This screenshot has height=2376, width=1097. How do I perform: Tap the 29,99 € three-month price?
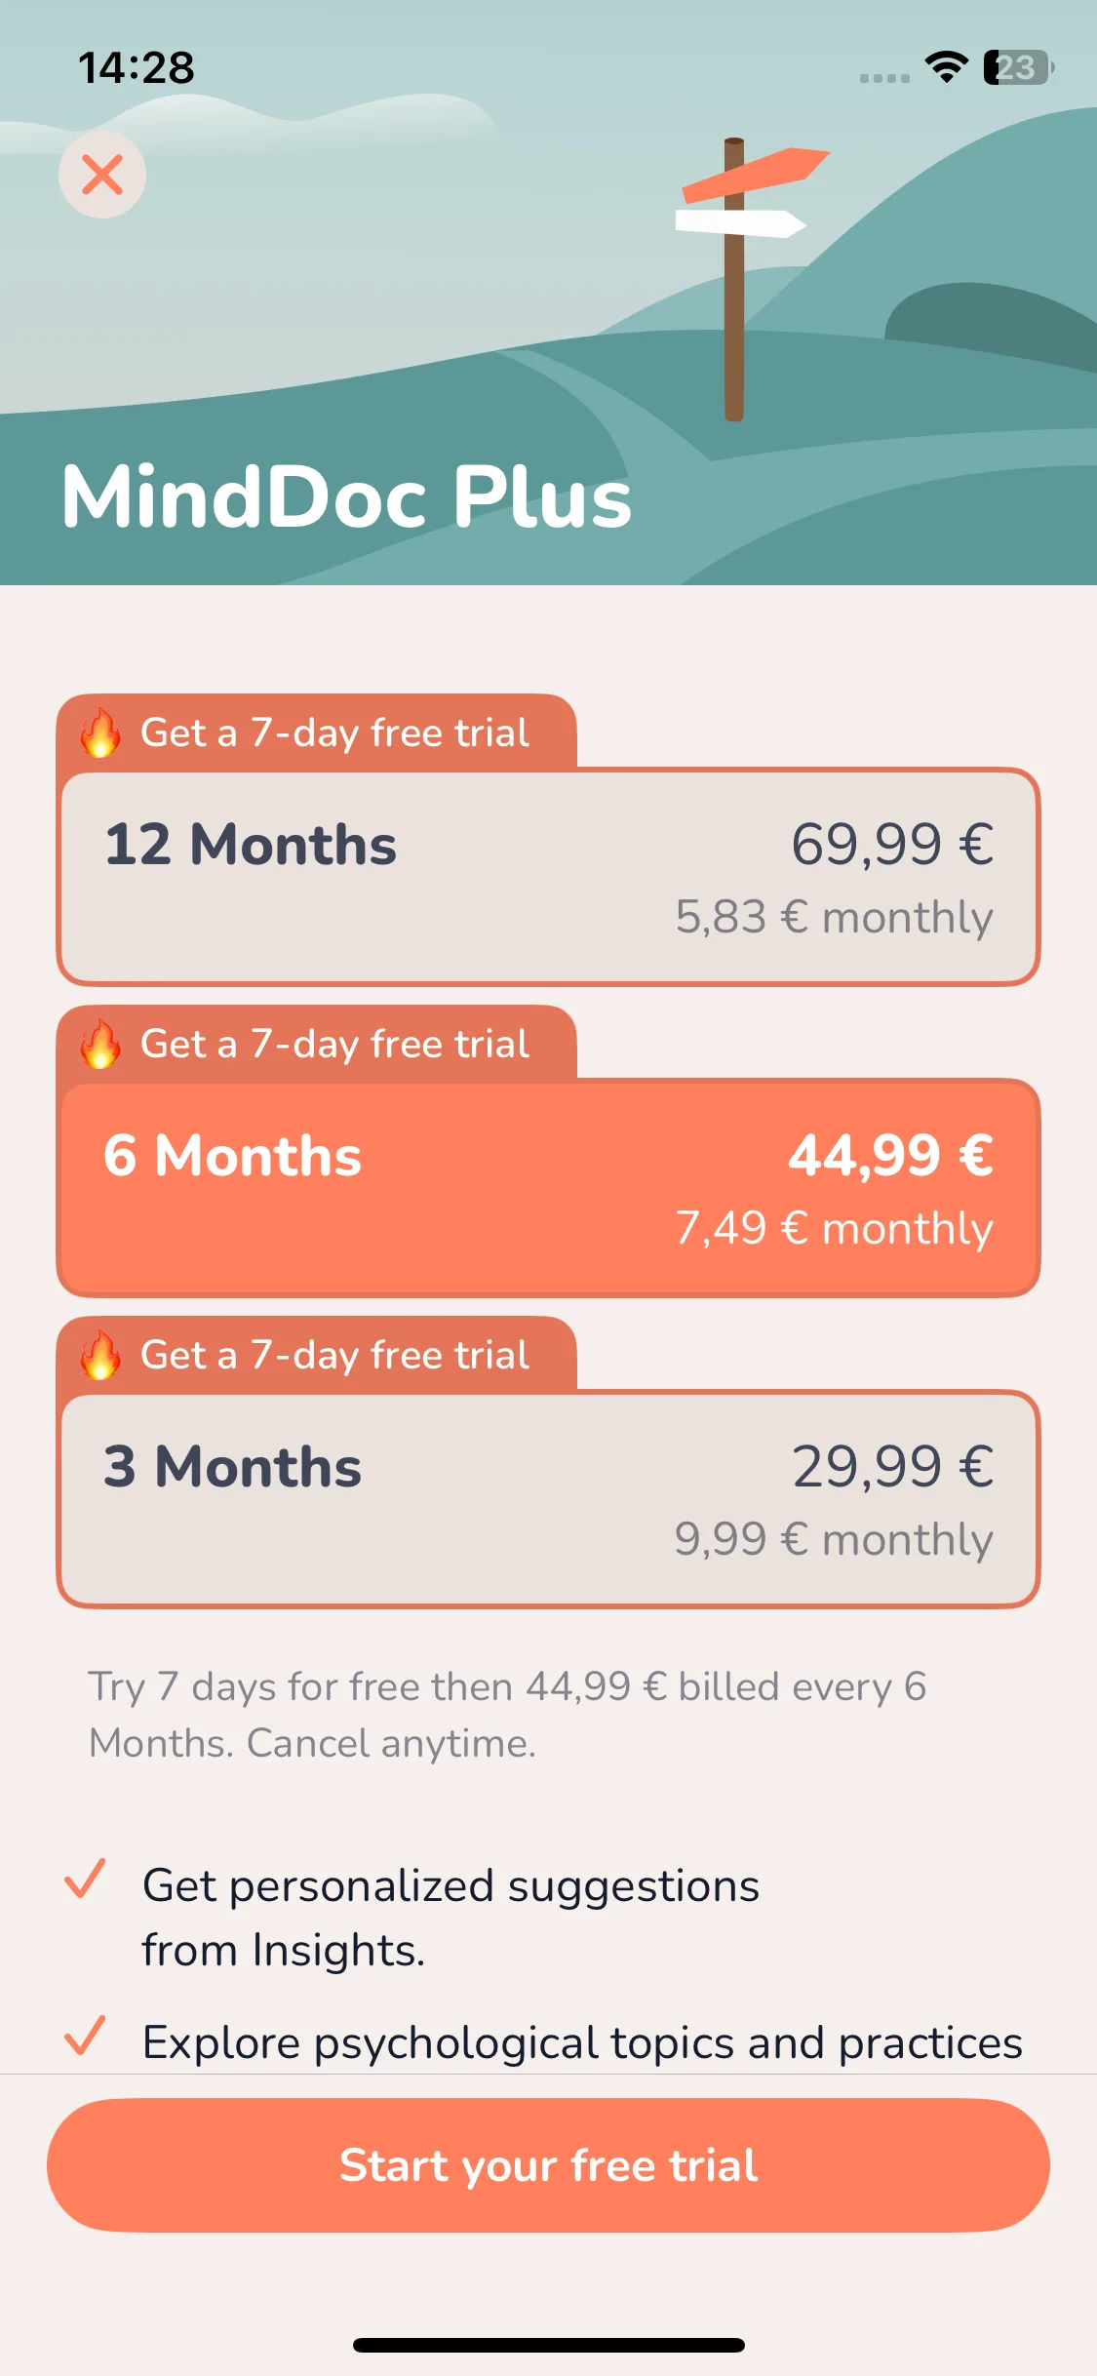click(892, 1466)
